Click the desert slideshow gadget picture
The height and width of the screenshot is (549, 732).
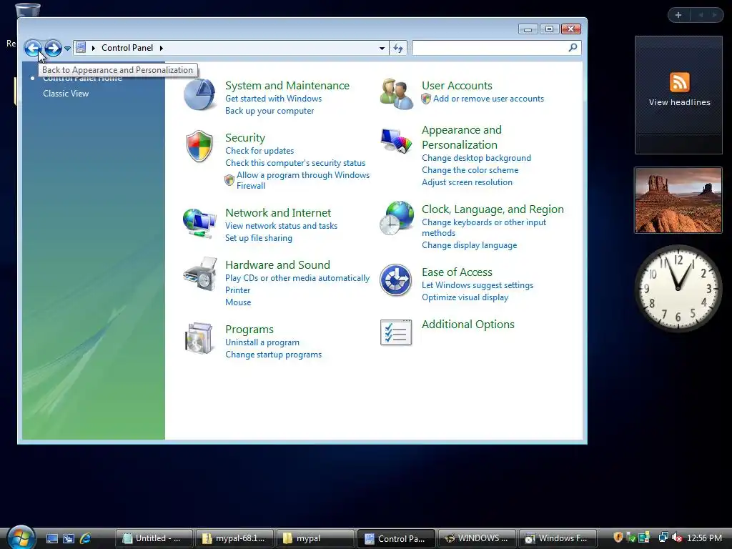(x=678, y=200)
